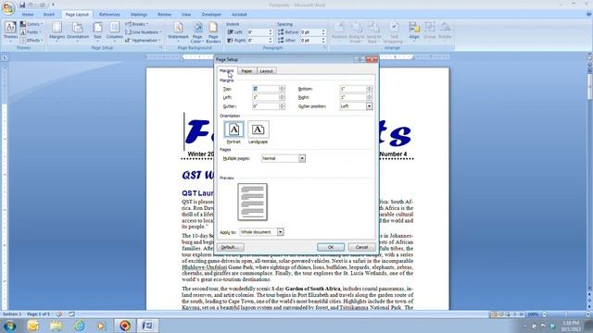Open the Breaks dropdown
The width and height of the screenshot is (593, 333).
pos(137,24)
